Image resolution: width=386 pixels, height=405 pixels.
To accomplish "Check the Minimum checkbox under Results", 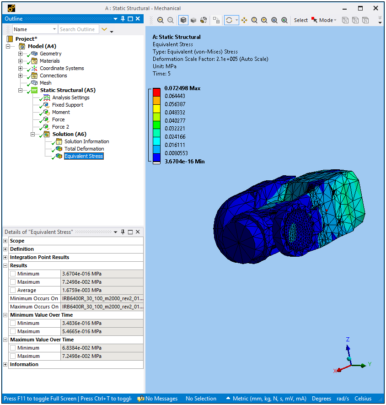I will click(x=13, y=274).
